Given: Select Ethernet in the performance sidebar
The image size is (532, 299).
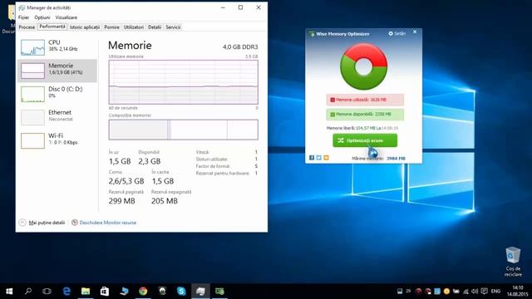Looking at the screenshot, I should (x=57, y=117).
